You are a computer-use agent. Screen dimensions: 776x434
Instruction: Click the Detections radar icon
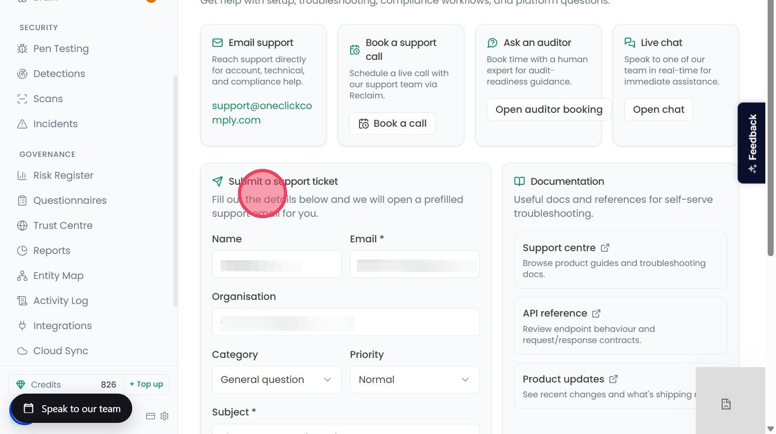pos(22,74)
